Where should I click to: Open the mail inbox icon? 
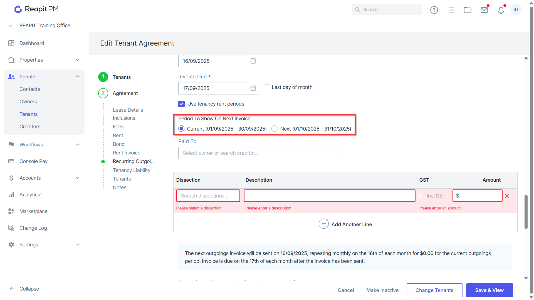[484, 10]
